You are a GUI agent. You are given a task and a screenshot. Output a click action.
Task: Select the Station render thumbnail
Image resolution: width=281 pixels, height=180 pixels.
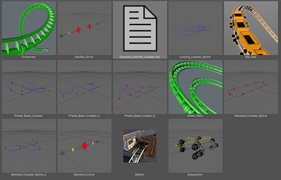tap(140, 146)
